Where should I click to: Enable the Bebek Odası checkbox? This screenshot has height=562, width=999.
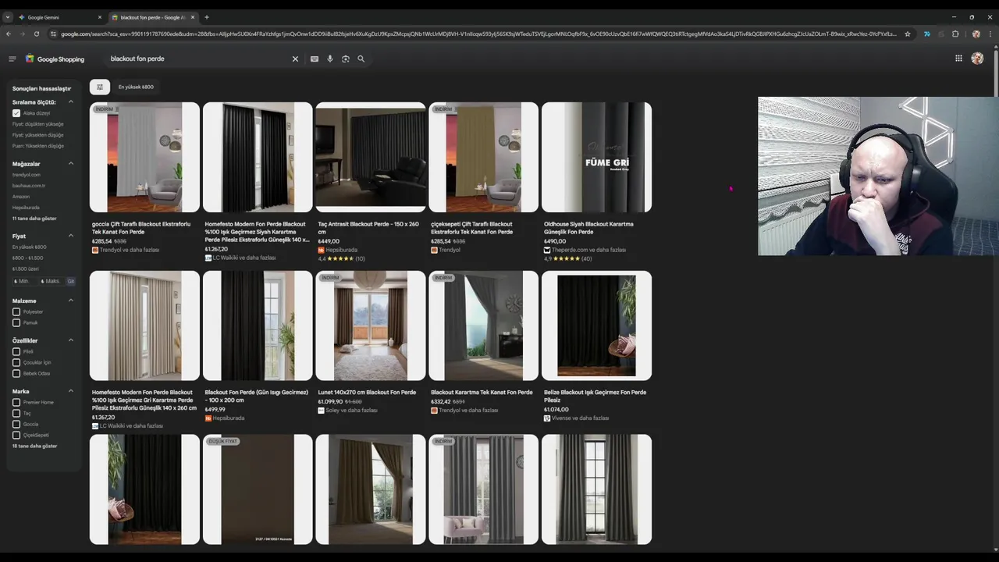click(x=16, y=373)
